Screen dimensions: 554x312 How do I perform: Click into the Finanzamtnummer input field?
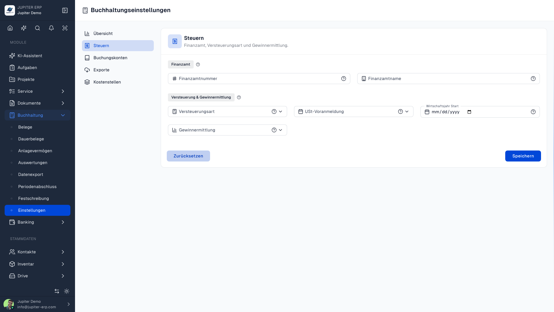click(259, 79)
